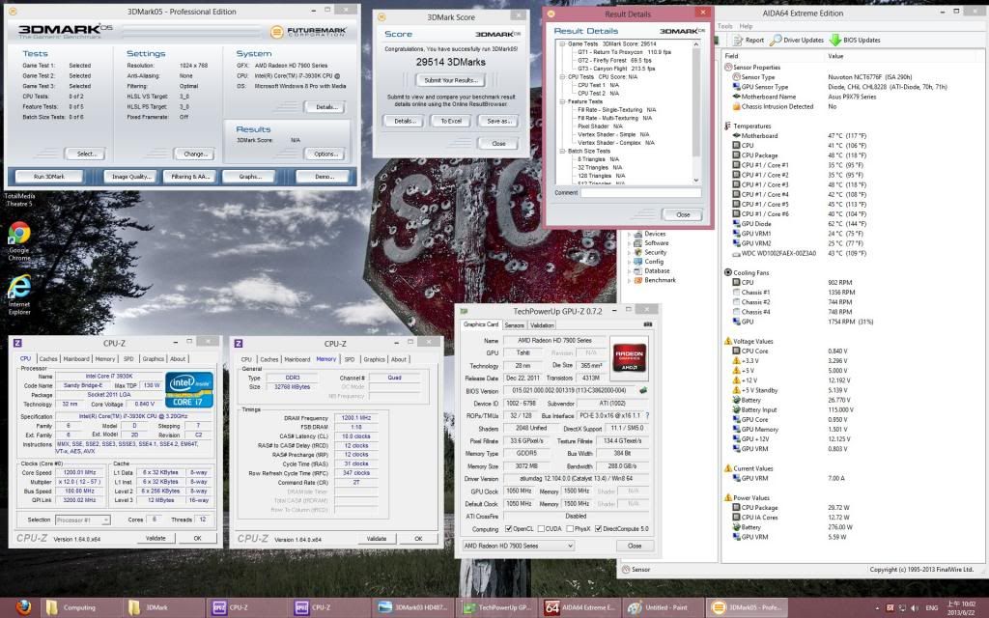Collapse the Feature Tests node in Result Details

(x=562, y=101)
